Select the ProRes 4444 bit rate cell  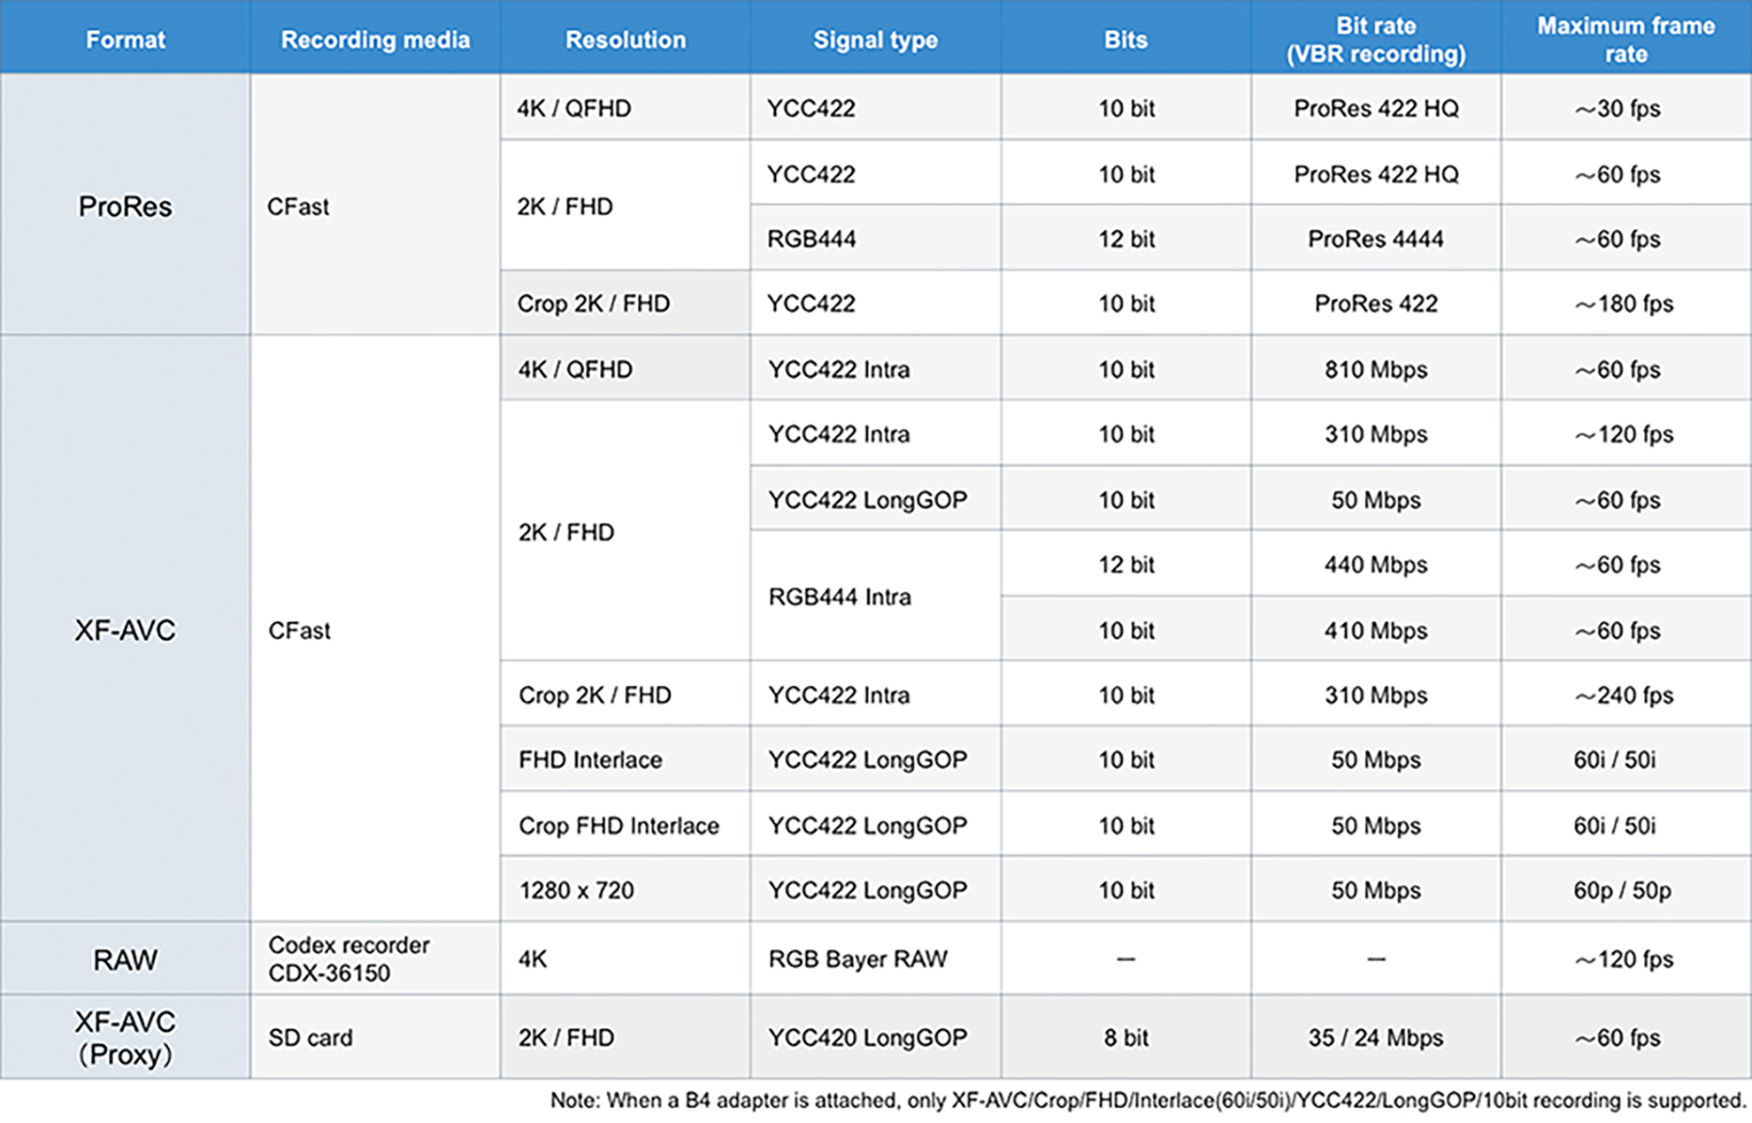pos(1375,239)
